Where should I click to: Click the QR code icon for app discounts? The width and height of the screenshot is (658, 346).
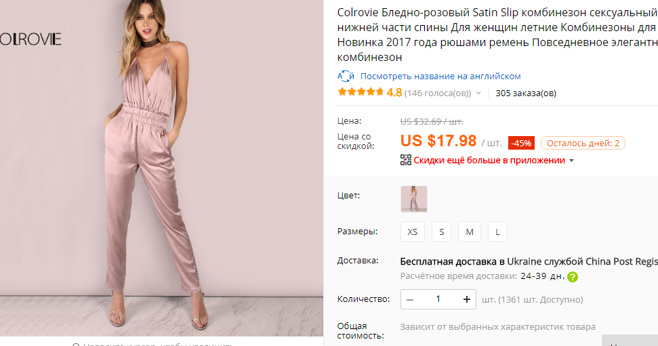pos(406,160)
